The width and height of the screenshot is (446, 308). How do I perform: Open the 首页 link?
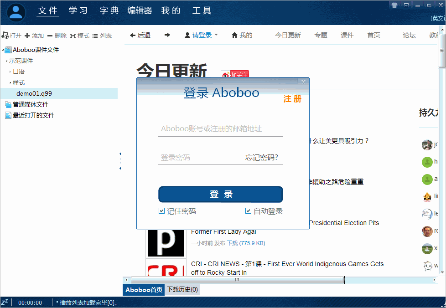pyautogui.click(x=373, y=35)
